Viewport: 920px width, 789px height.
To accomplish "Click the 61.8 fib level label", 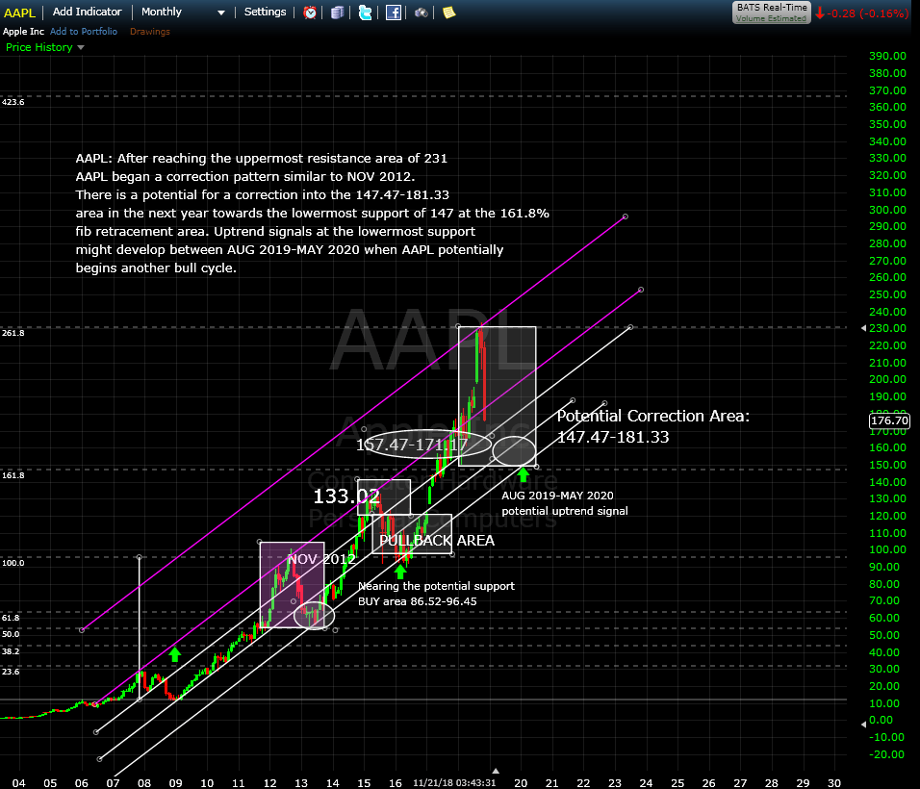I will pos(11,618).
